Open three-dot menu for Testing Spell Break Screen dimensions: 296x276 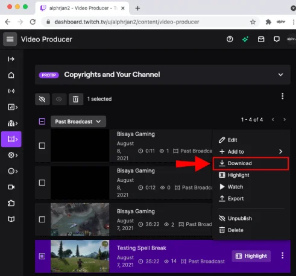click(283, 256)
